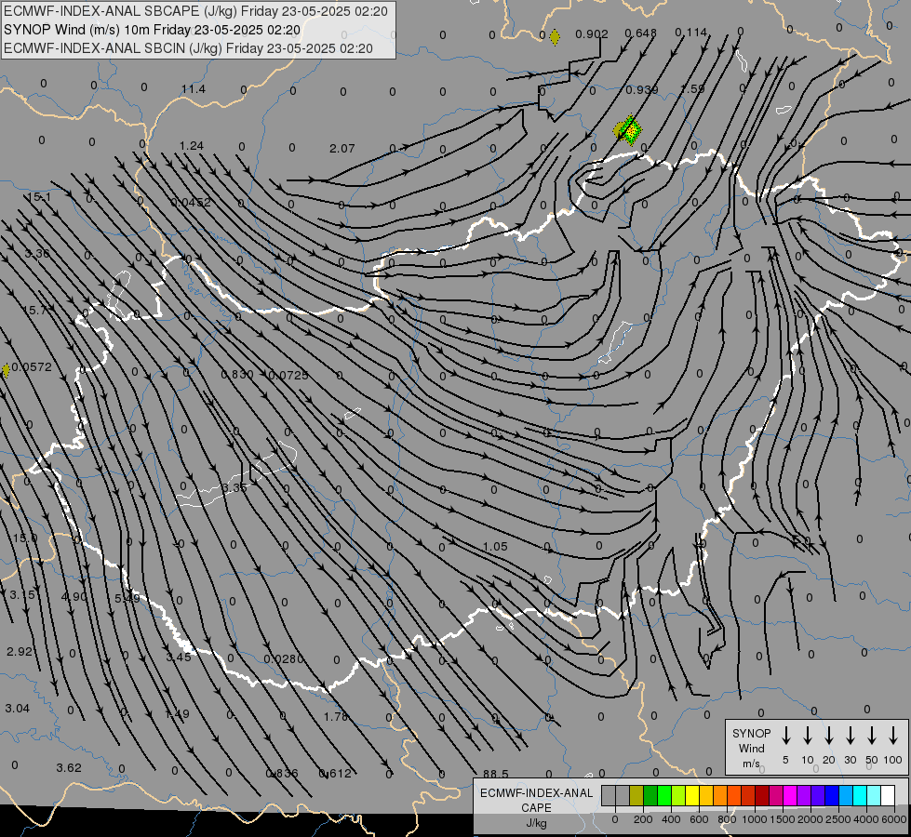Click the wind legend arrow labeled 20
Viewport: 911px width, 837px height.
pyautogui.click(x=828, y=735)
